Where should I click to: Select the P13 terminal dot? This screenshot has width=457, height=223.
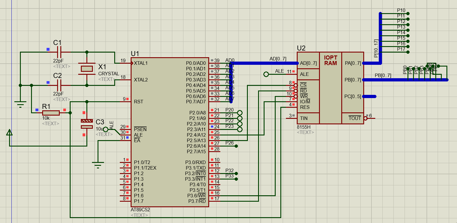click(x=408, y=30)
